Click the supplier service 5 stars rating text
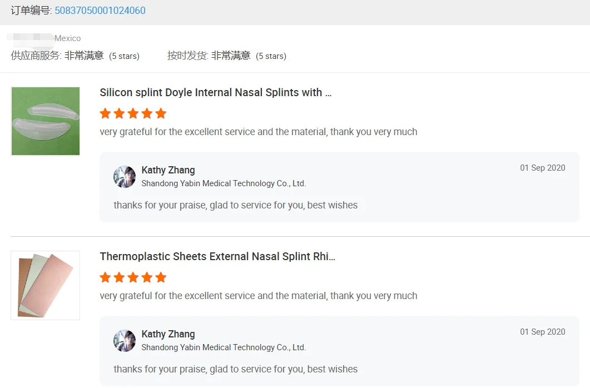The height and width of the screenshot is (388, 590). 124,56
